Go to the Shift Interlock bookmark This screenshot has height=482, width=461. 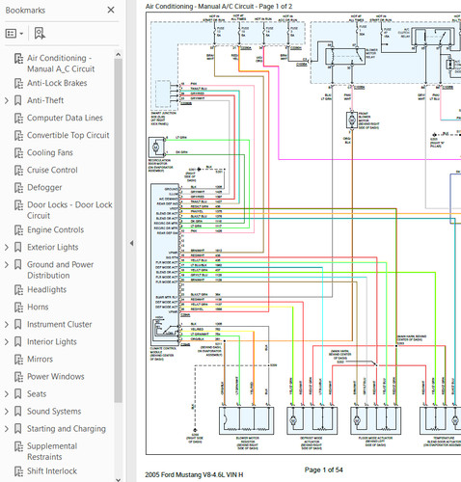pyautogui.click(x=52, y=471)
